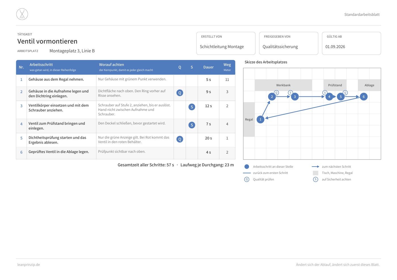This screenshot has height=280, width=397.
Task: Click the Q legend icon for Qualität prüfen
Action: click(x=247, y=179)
